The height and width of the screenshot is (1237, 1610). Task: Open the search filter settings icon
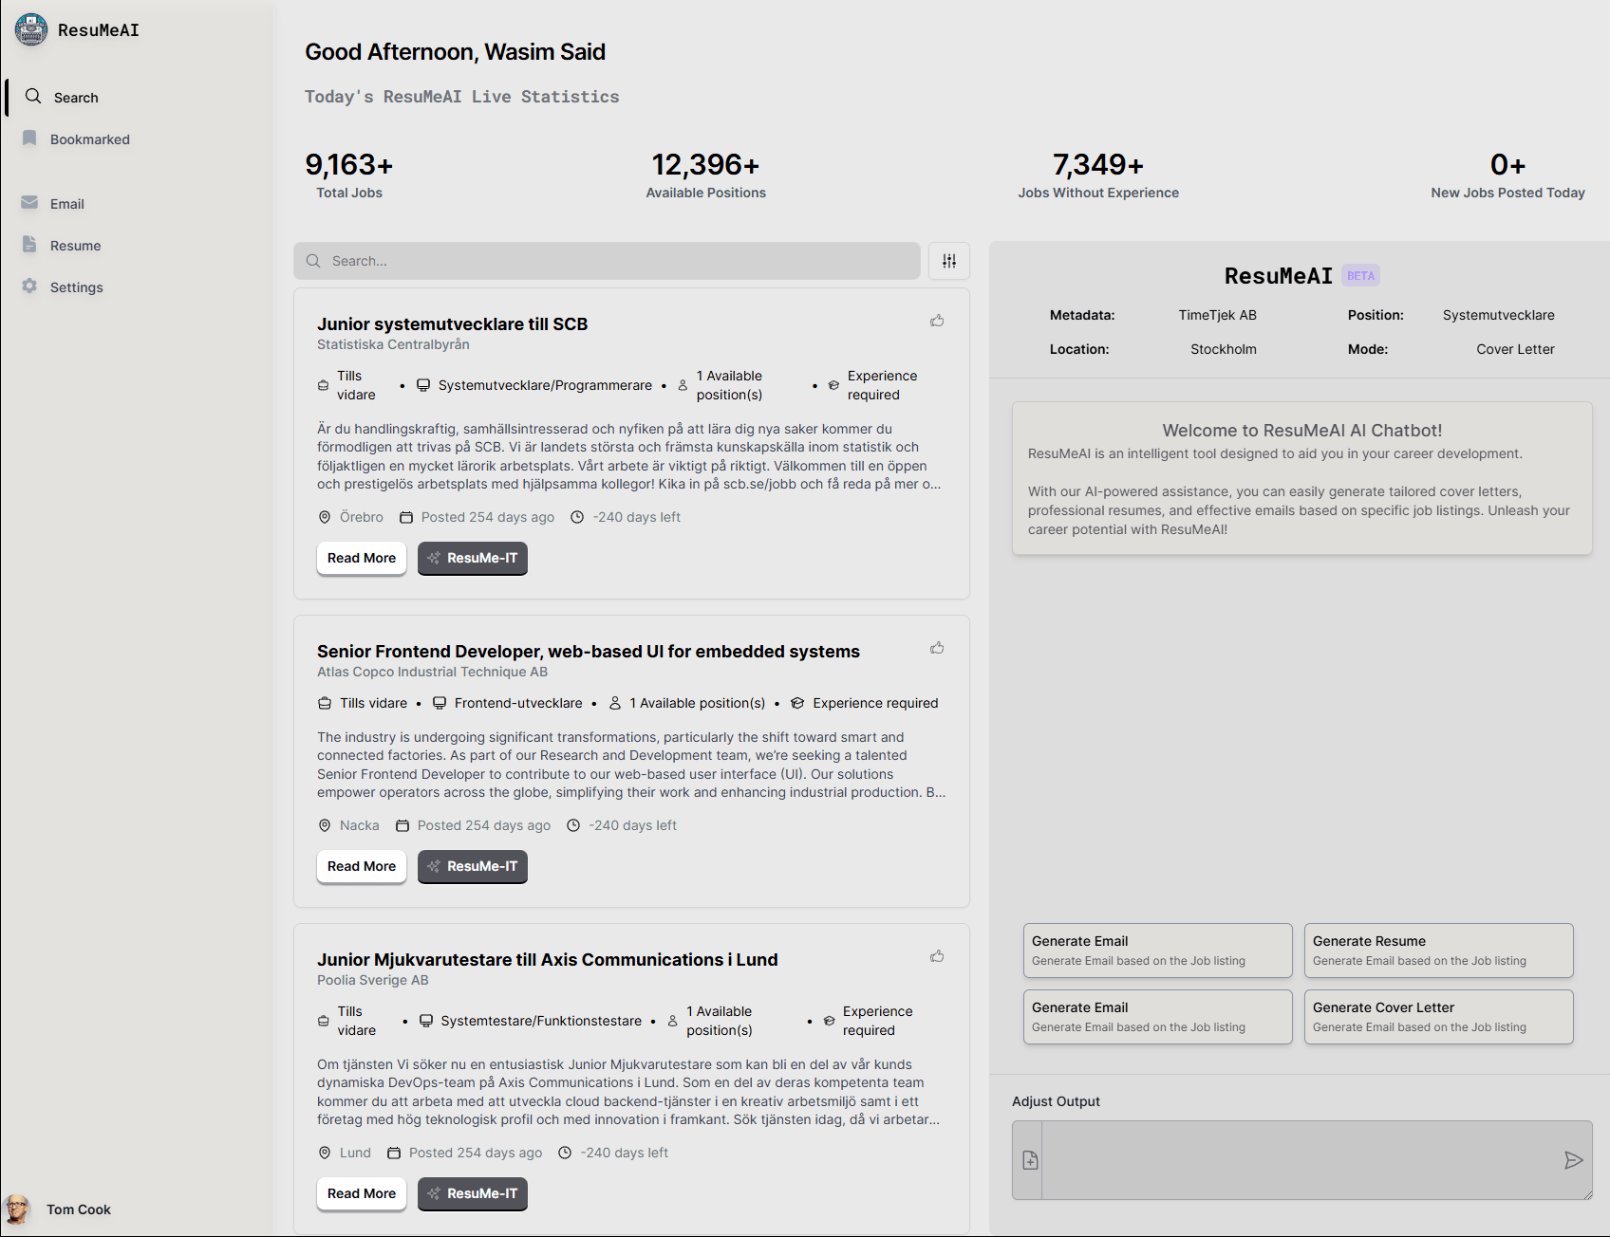(948, 261)
